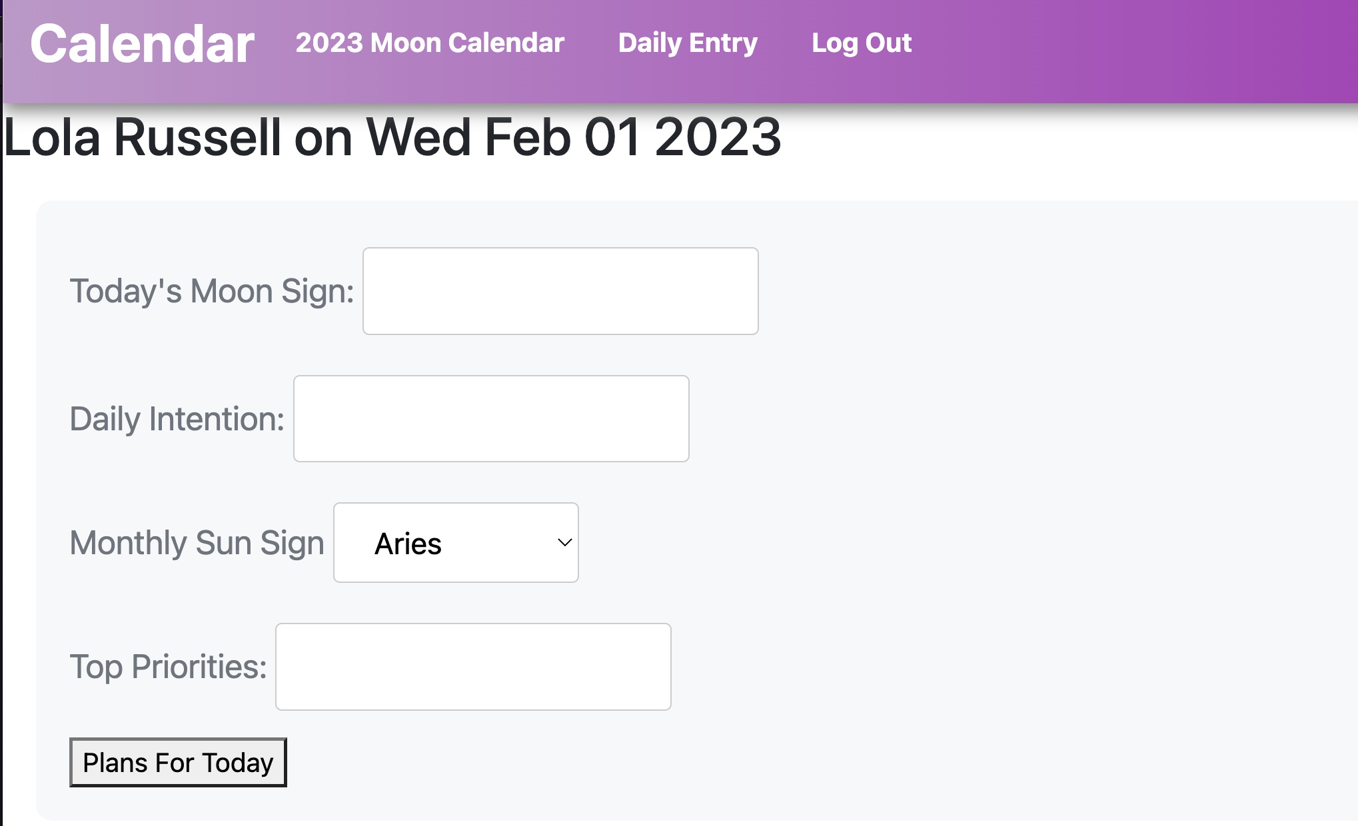Activate Plans For Today to view plans

[x=177, y=763]
